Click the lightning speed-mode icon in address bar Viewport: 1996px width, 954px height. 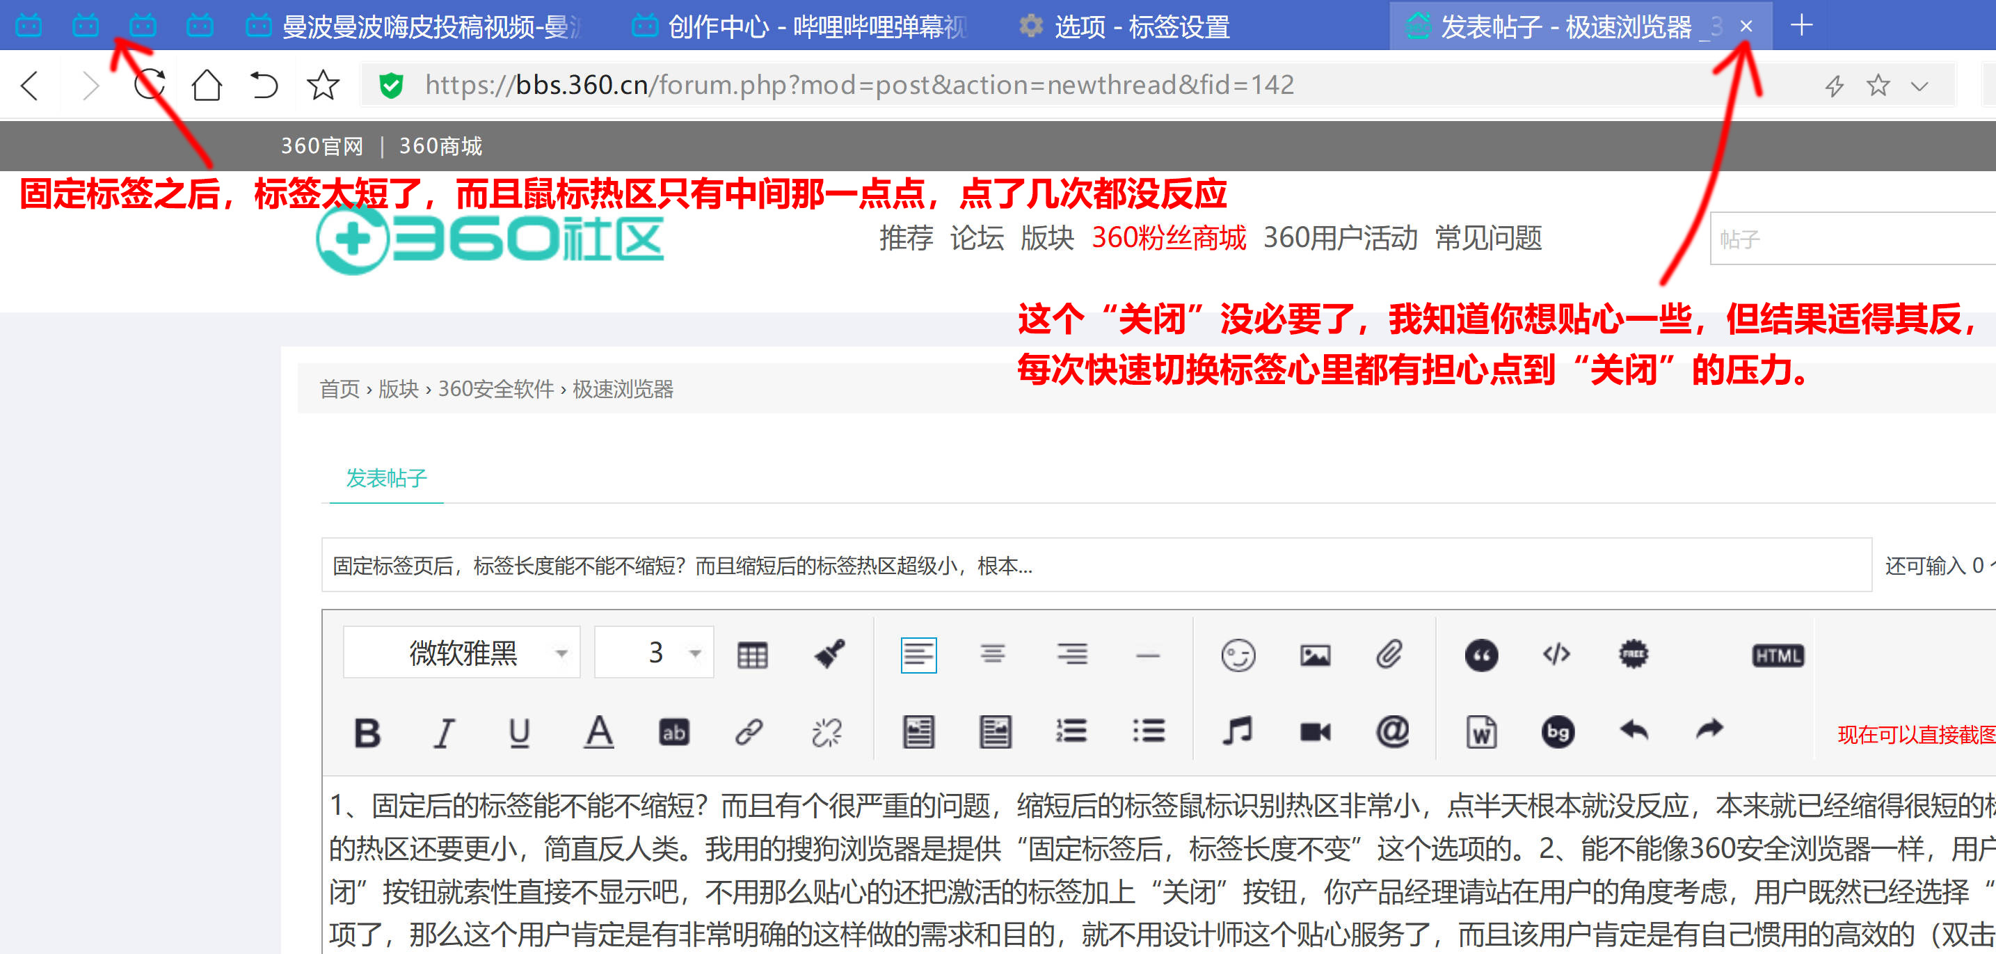tap(1833, 86)
